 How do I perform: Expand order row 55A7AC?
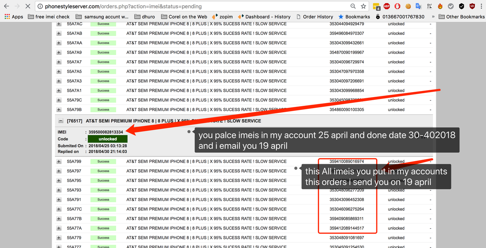tap(59, 24)
